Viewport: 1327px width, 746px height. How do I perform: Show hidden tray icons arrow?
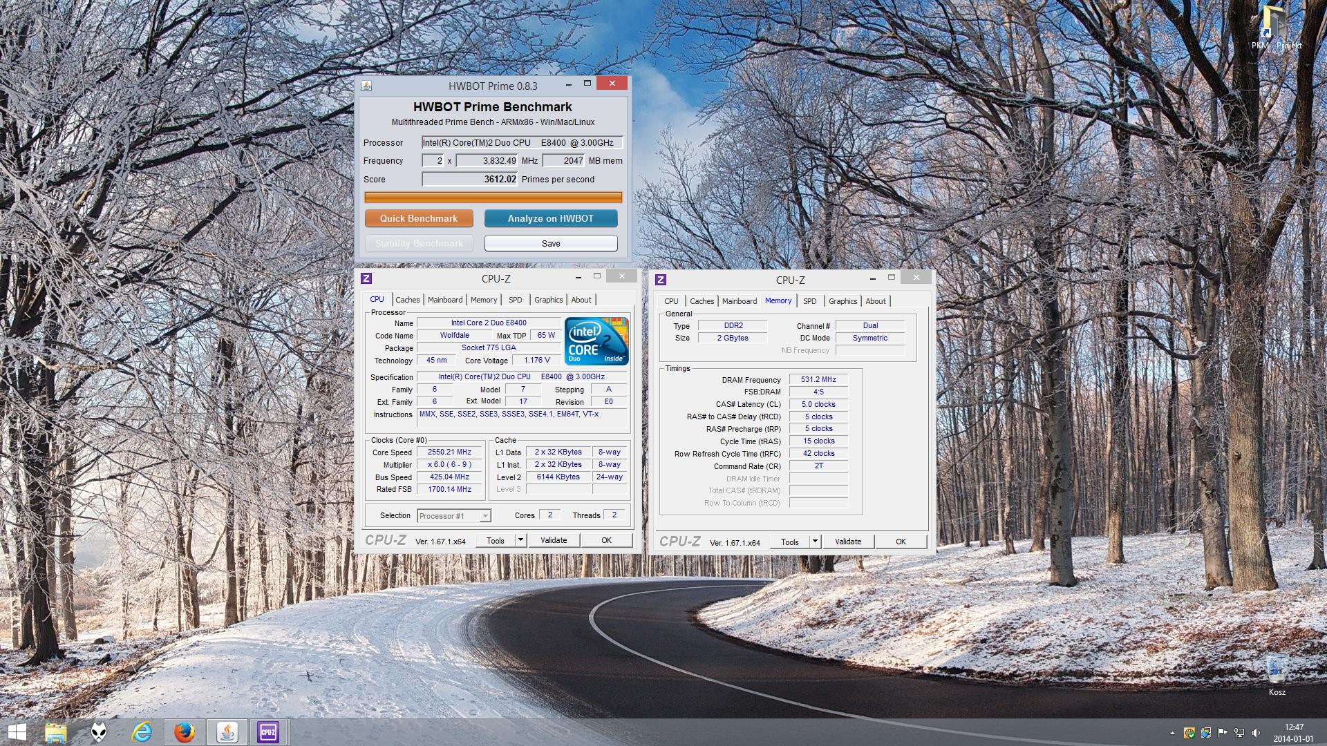pos(1172,733)
